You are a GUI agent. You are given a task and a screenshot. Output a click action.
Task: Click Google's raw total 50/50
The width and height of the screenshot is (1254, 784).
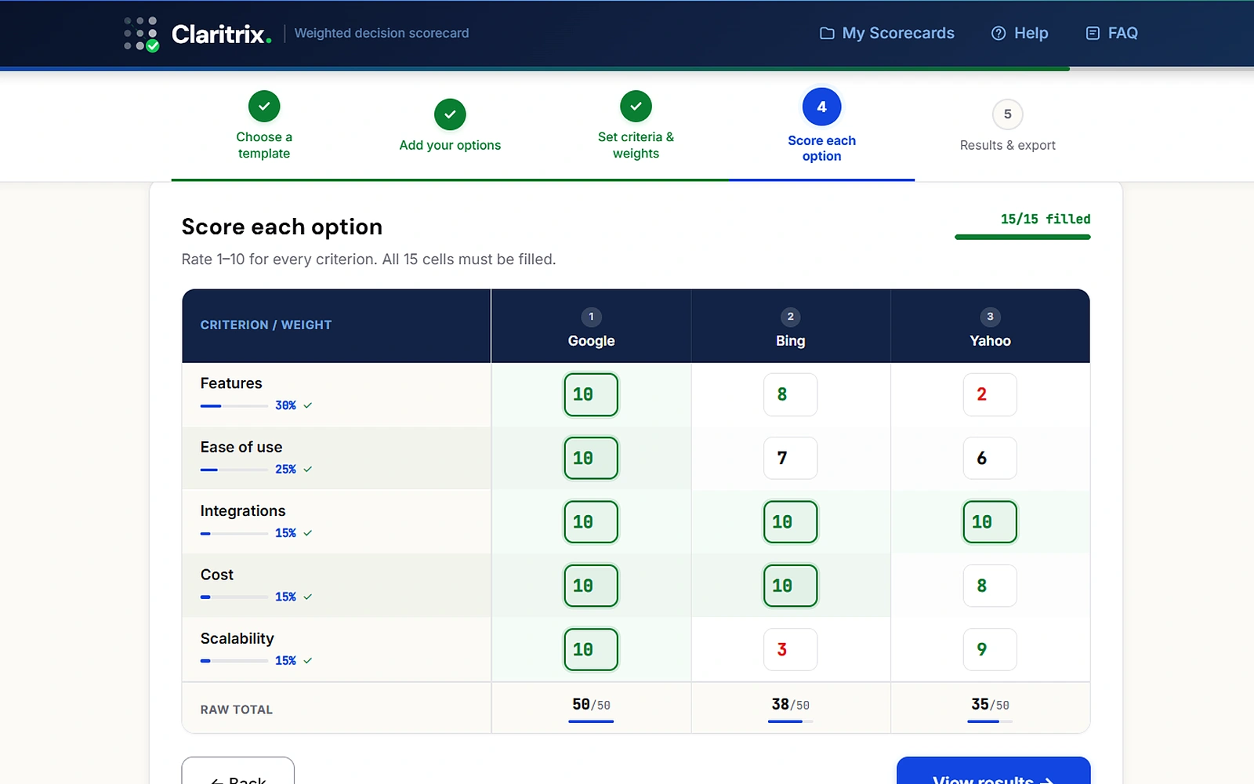(x=591, y=705)
